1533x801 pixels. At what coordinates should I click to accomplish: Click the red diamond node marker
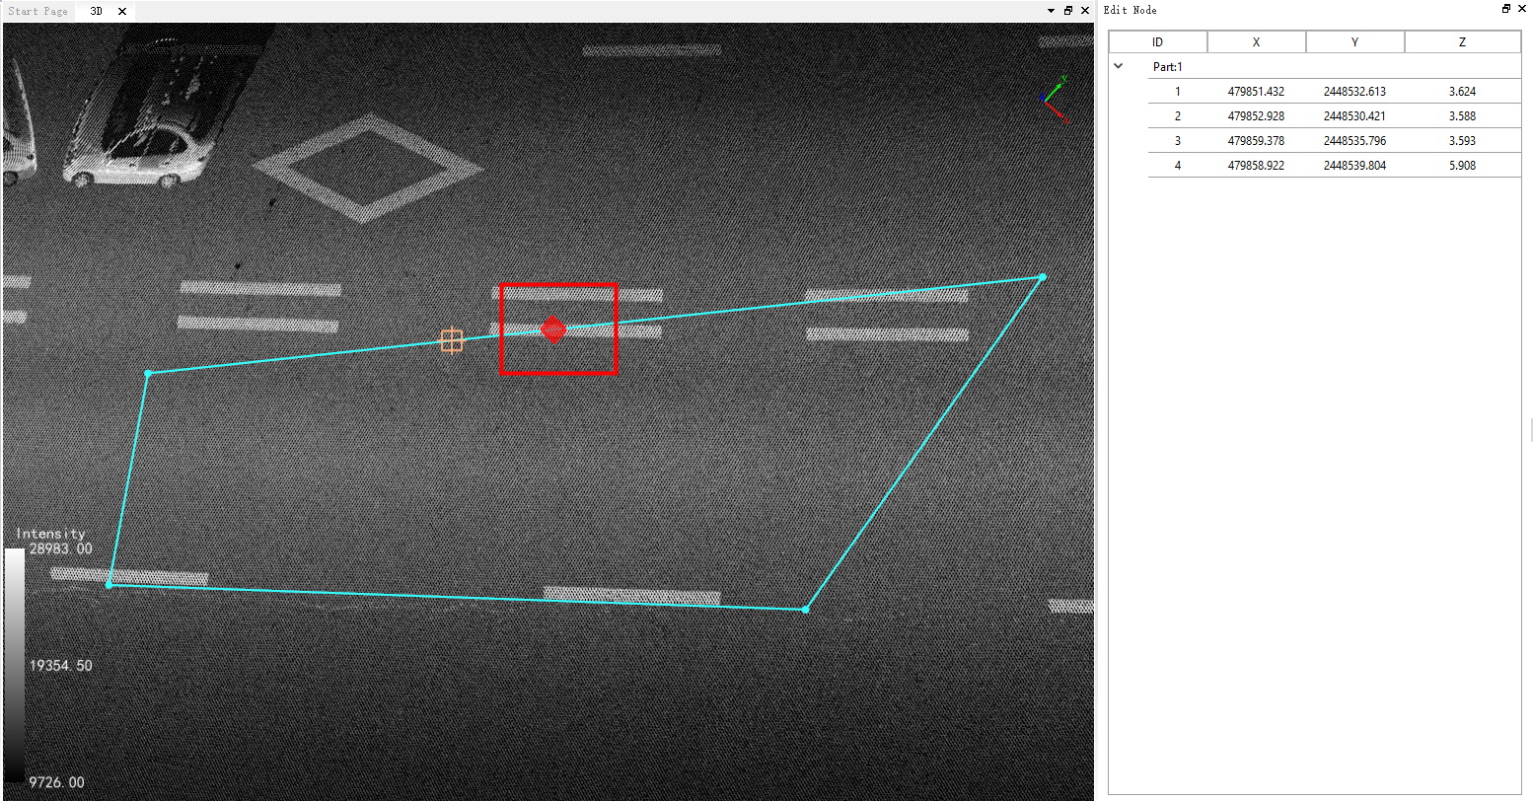point(553,329)
